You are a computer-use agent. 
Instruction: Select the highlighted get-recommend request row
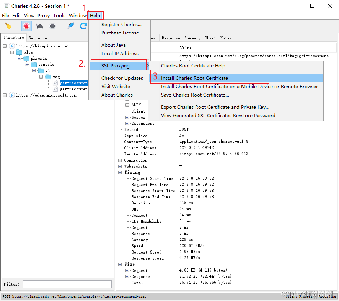coord(74,83)
